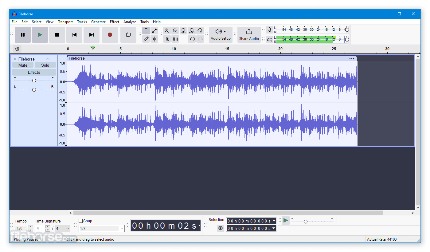Toggle the Loop button

pyautogui.click(x=128, y=35)
